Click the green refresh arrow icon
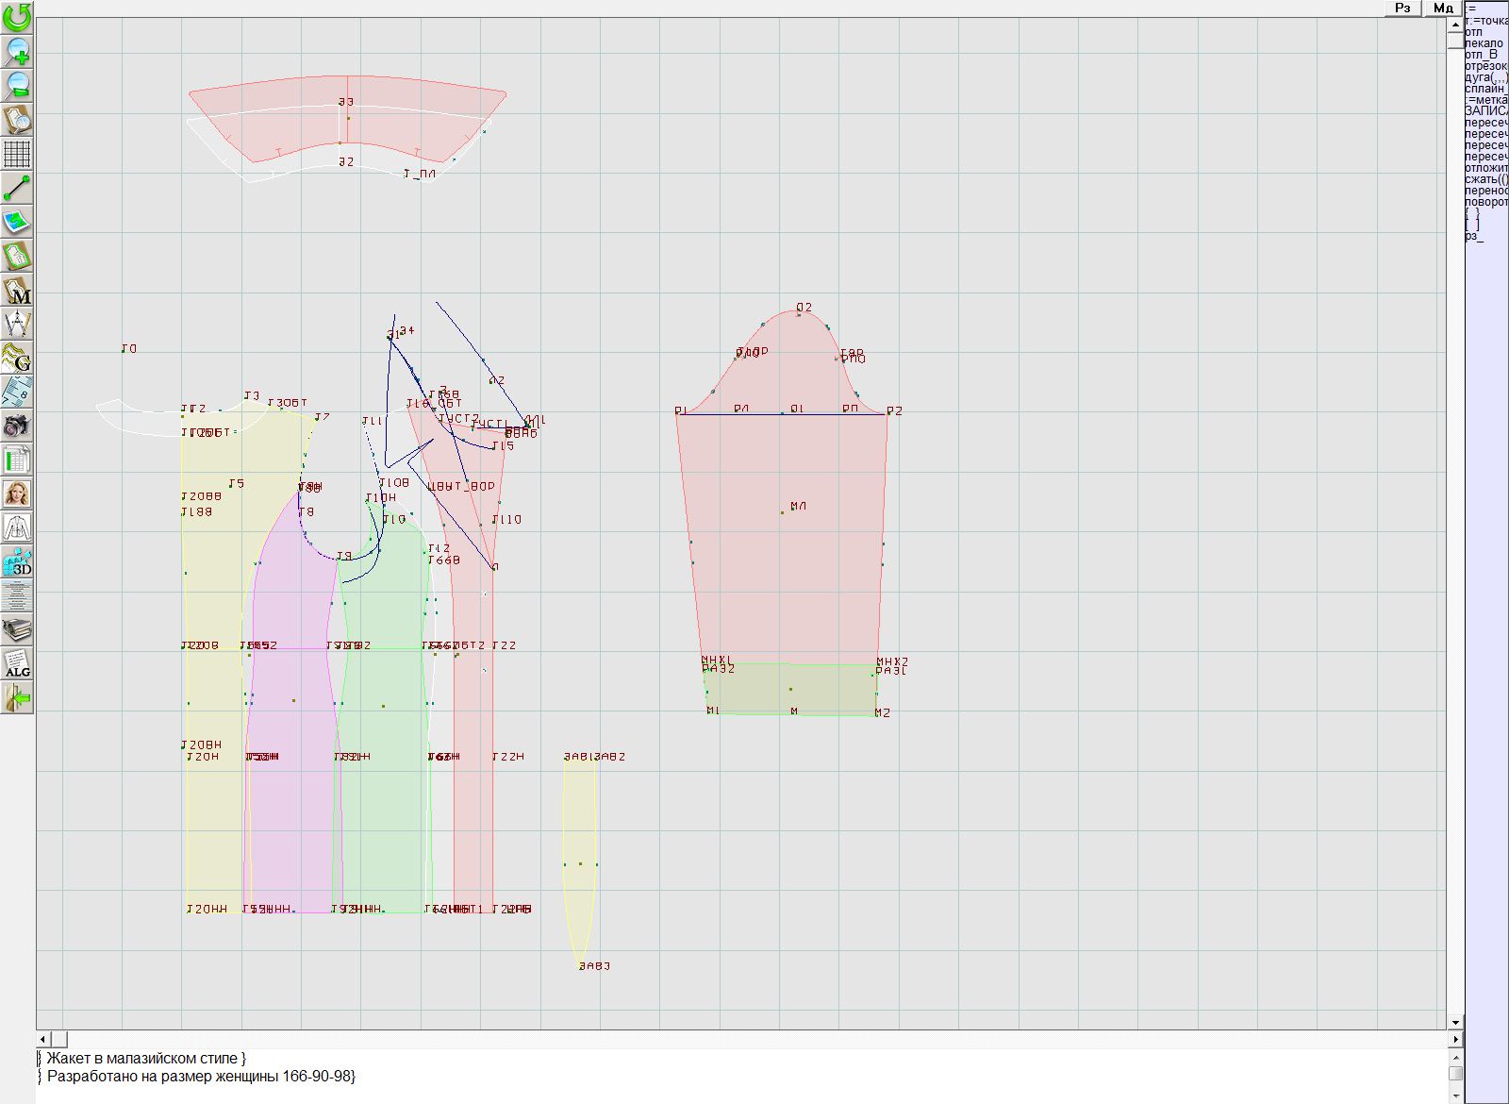Viewport: 1509px width, 1104px height. coord(17,17)
